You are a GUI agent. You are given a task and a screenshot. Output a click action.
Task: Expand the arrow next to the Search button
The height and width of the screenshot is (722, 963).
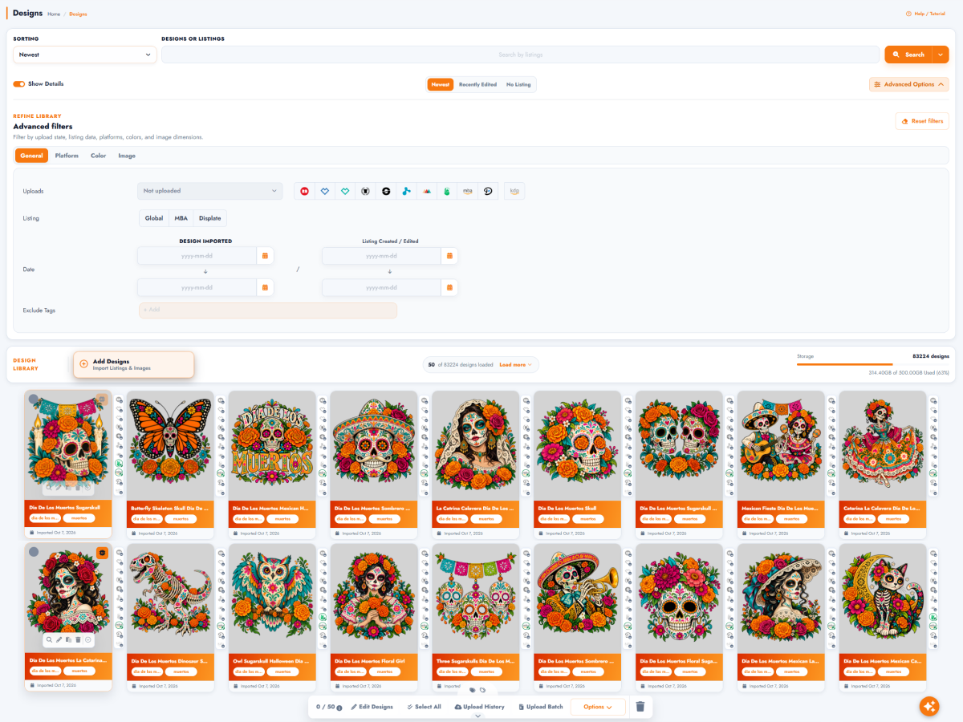click(x=941, y=55)
